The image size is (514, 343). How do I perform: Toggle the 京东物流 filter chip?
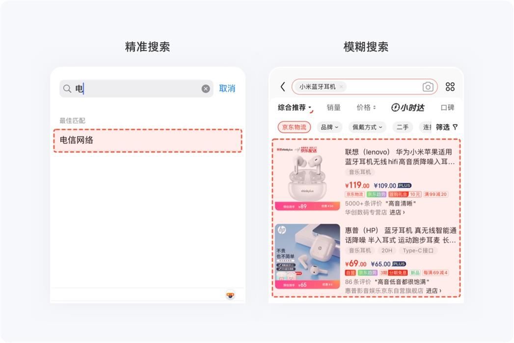tap(294, 127)
